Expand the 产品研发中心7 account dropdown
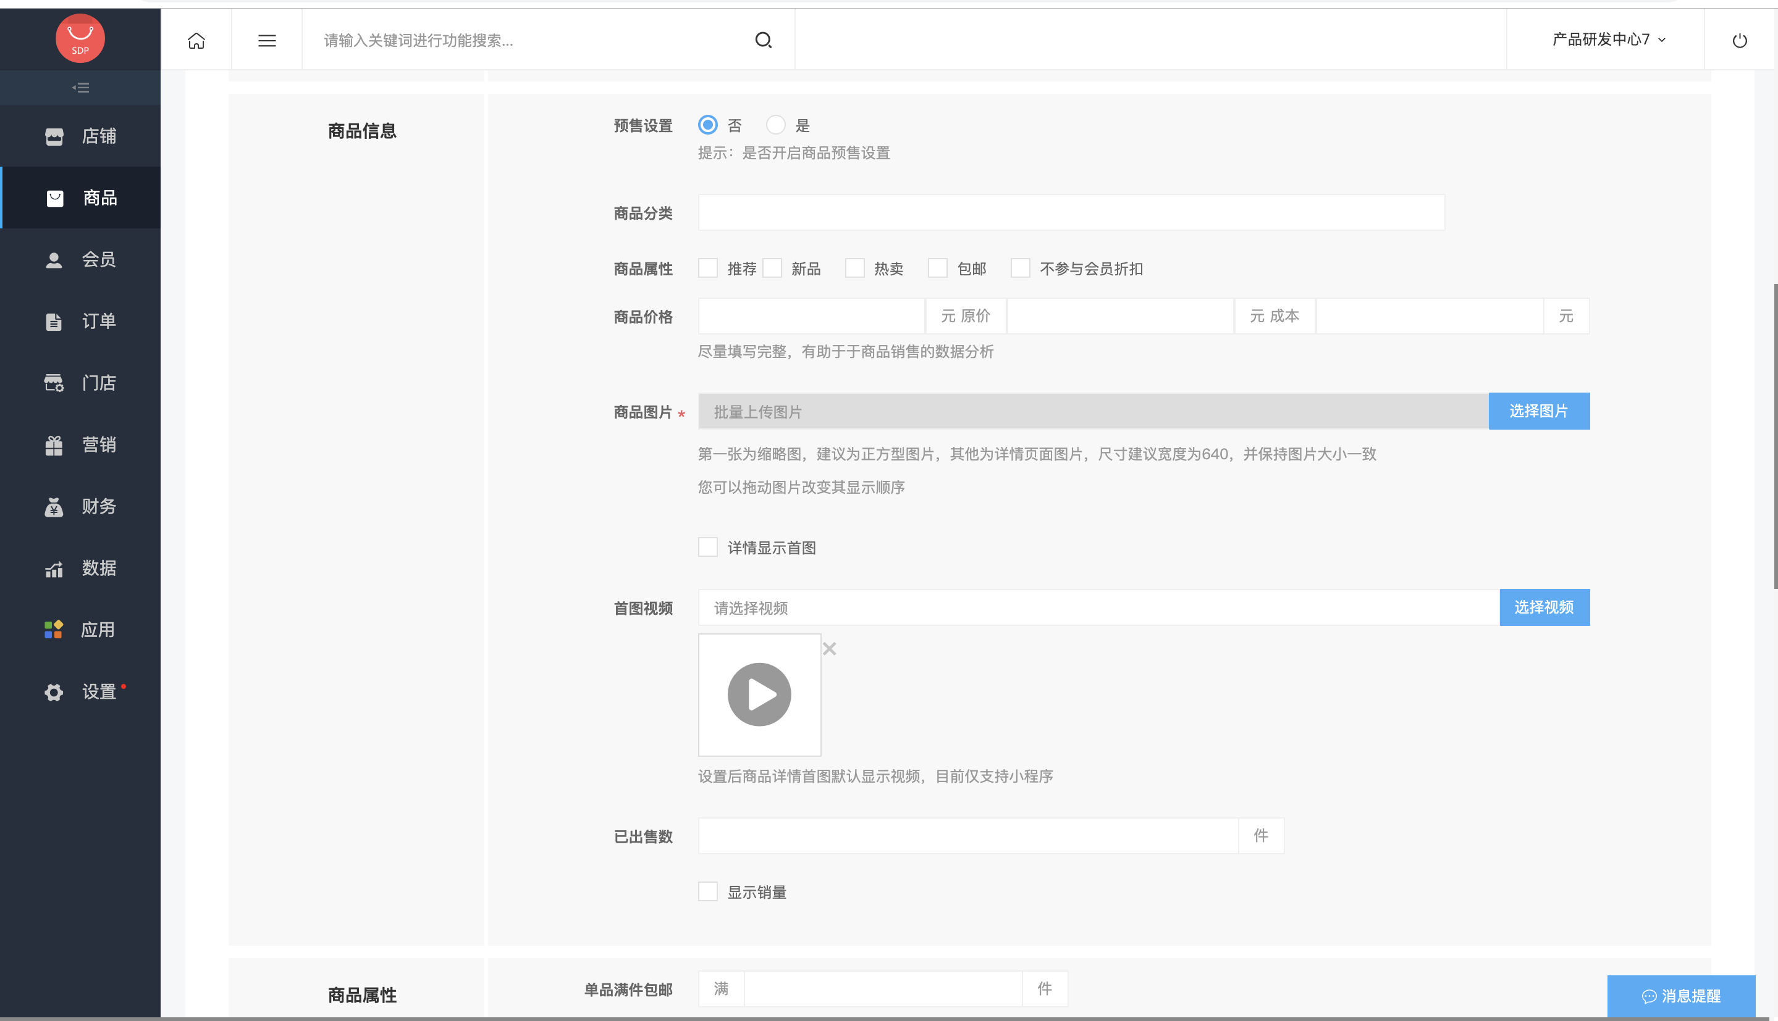This screenshot has height=1021, width=1778. (x=1608, y=40)
